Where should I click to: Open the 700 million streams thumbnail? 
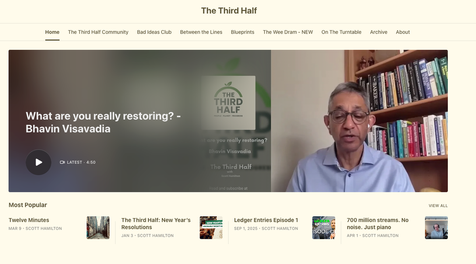click(x=436, y=228)
